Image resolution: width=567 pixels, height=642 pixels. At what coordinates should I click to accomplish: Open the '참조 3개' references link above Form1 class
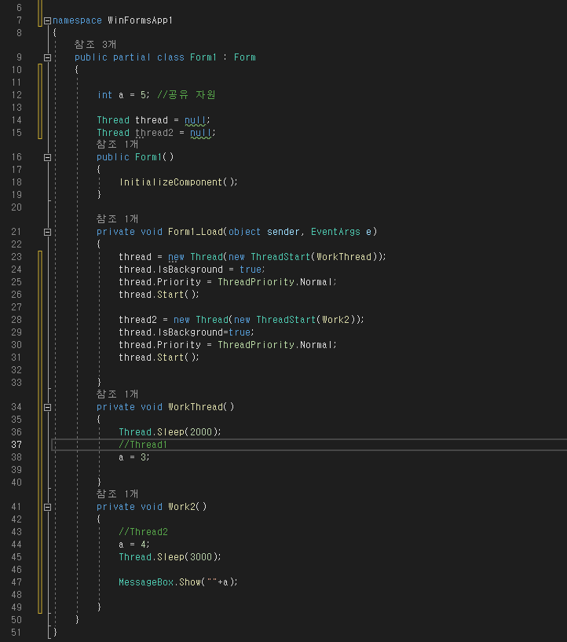pos(95,44)
